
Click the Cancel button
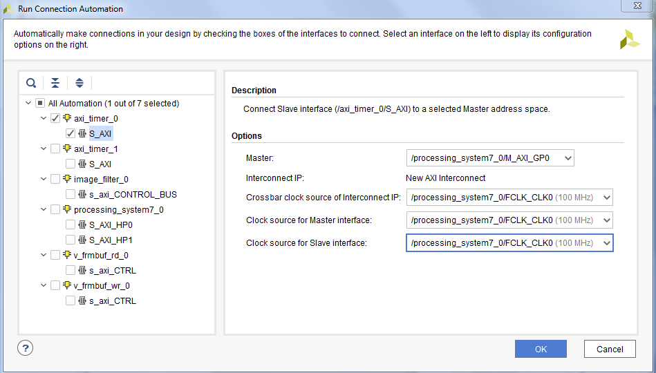point(609,349)
